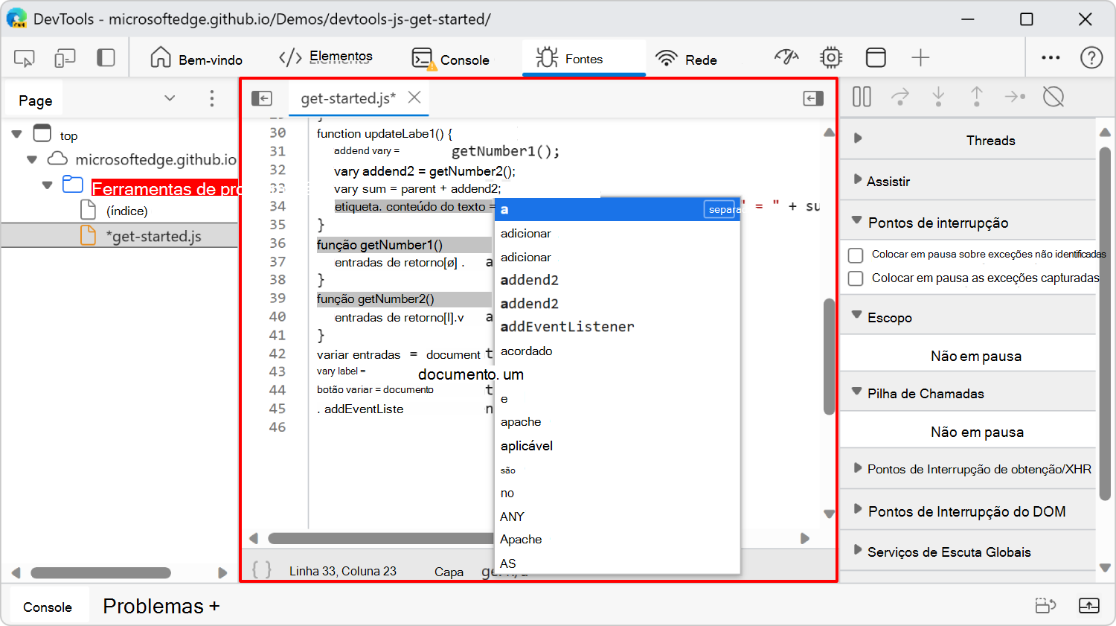The image size is (1116, 626).
Task: Click the pause script execution icon
Action: [861, 97]
